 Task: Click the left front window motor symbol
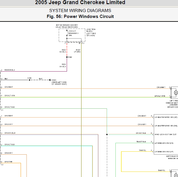(176, 93)
